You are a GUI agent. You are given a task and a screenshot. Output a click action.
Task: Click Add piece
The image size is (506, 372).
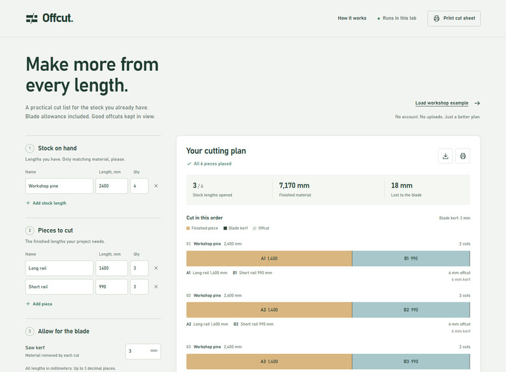click(39, 304)
